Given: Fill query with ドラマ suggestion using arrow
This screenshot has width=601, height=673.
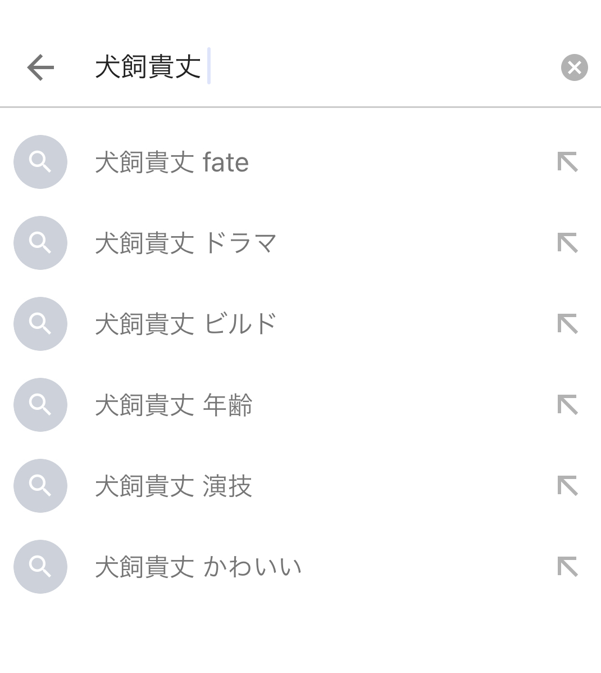Looking at the screenshot, I should pos(567,243).
